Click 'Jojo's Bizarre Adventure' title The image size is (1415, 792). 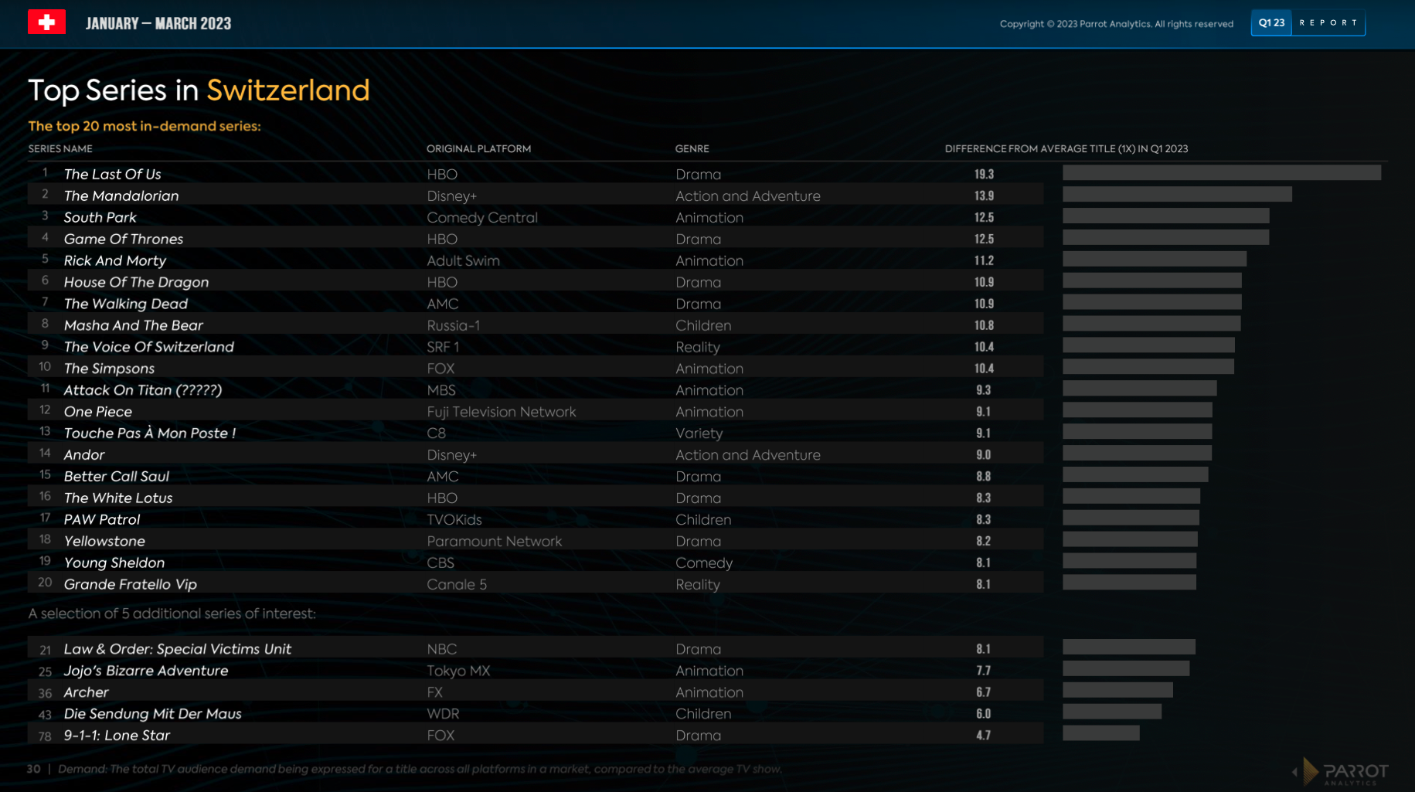pyautogui.click(x=145, y=671)
